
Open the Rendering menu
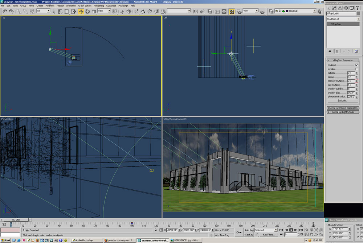point(99,5)
